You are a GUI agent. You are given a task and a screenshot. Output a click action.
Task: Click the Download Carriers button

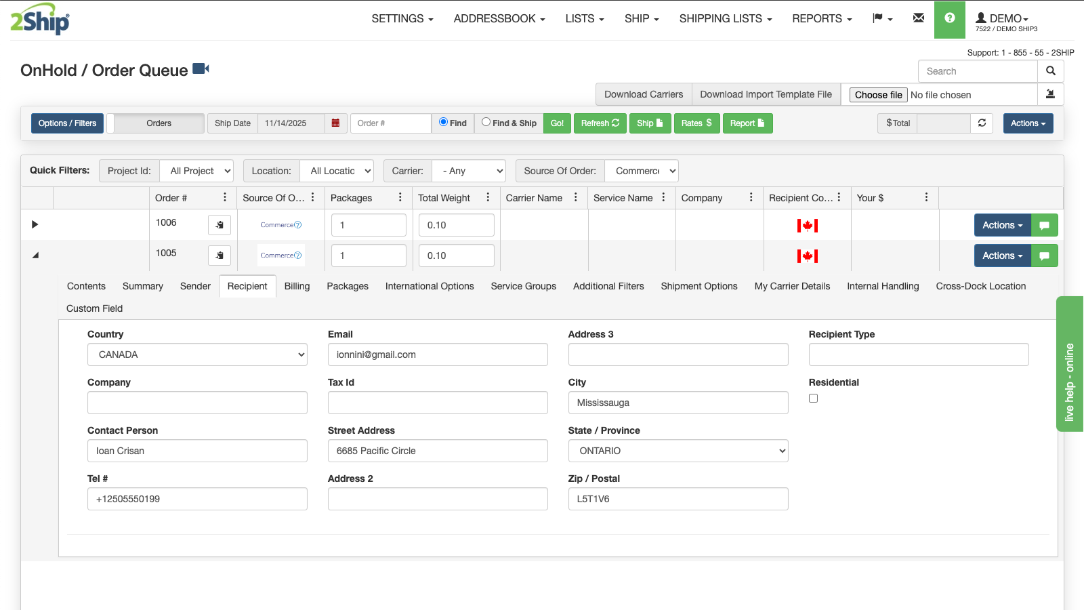tap(643, 94)
